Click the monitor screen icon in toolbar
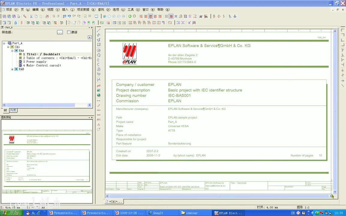Image resolution: width=346 pixels, height=216 pixels. click(x=97, y=16)
